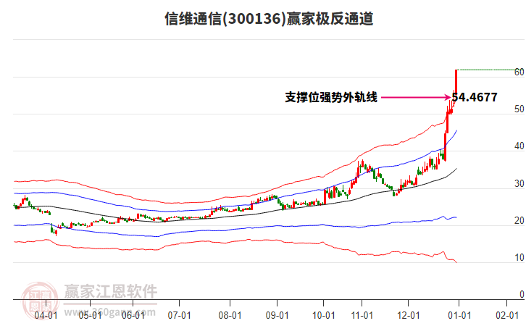The image size is (526, 326).
Task: Click the x-axis date 09-01
Action: [277, 315]
